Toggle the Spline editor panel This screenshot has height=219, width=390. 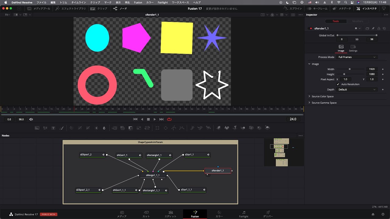[293, 9]
